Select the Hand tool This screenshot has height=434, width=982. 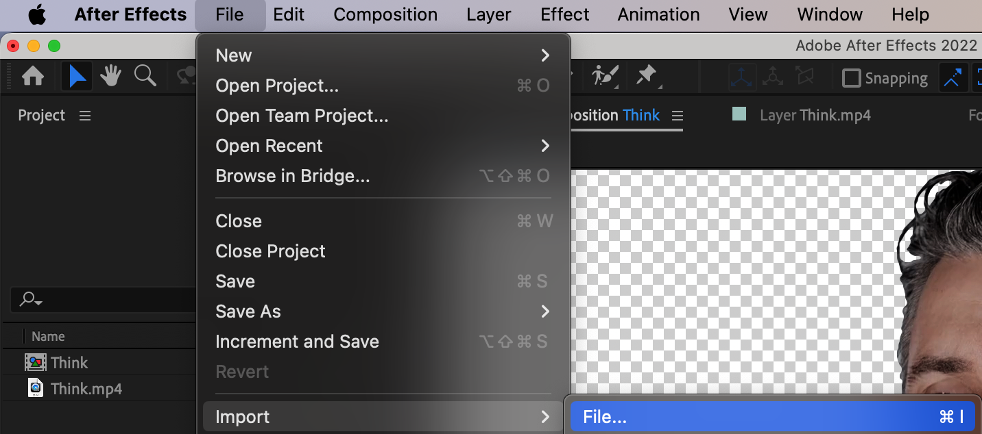(x=110, y=77)
